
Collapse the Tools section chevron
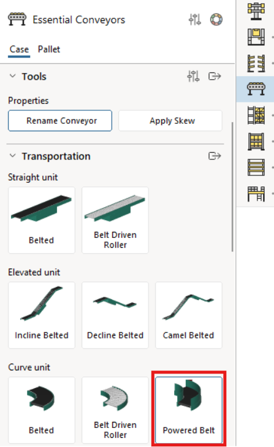click(12, 76)
